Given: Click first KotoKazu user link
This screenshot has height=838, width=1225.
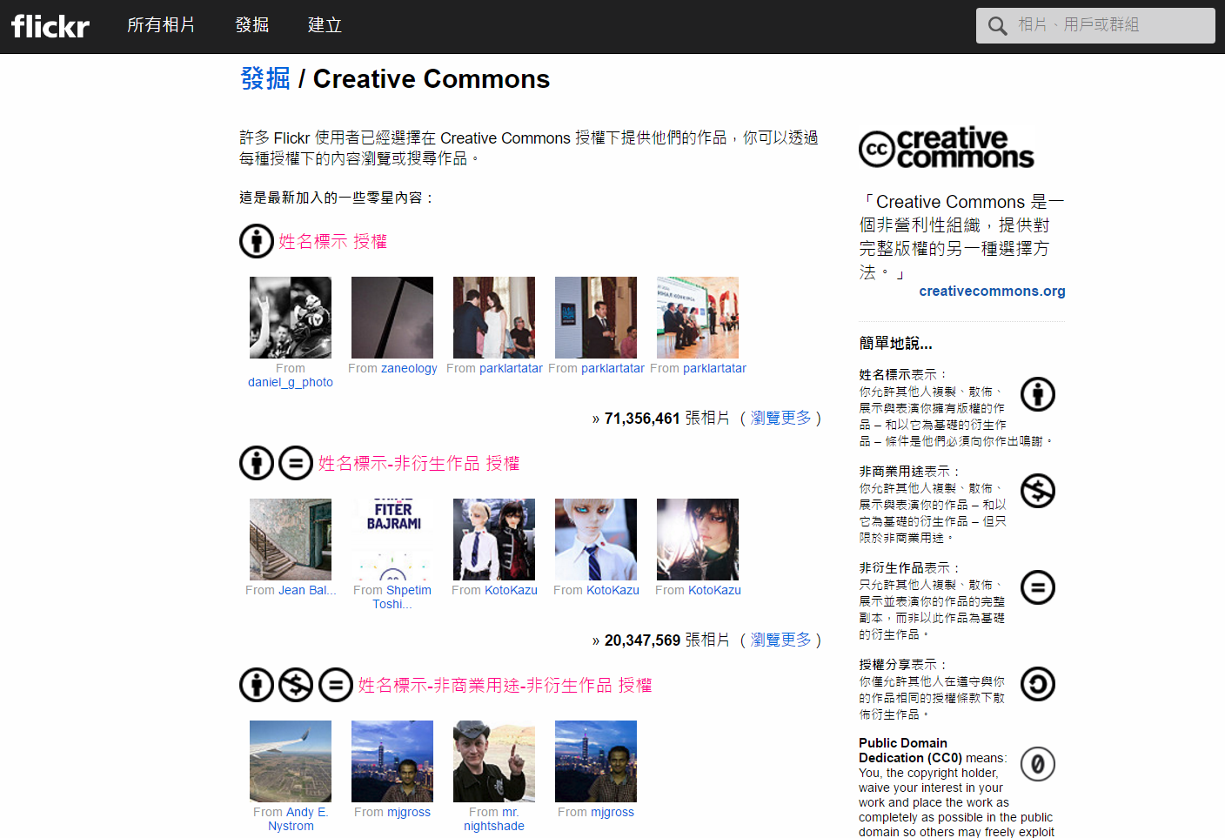Looking at the screenshot, I should [511, 590].
